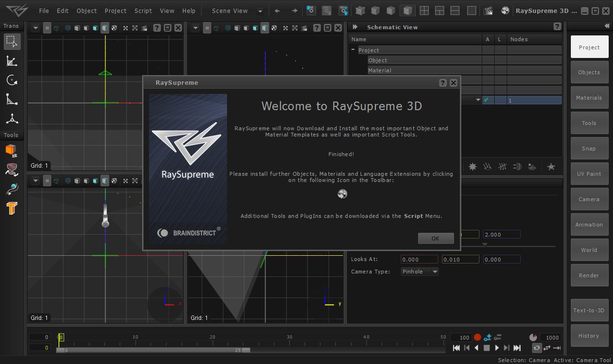Click the clapperboard render icon in main toolbar

click(x=488, y=11)
